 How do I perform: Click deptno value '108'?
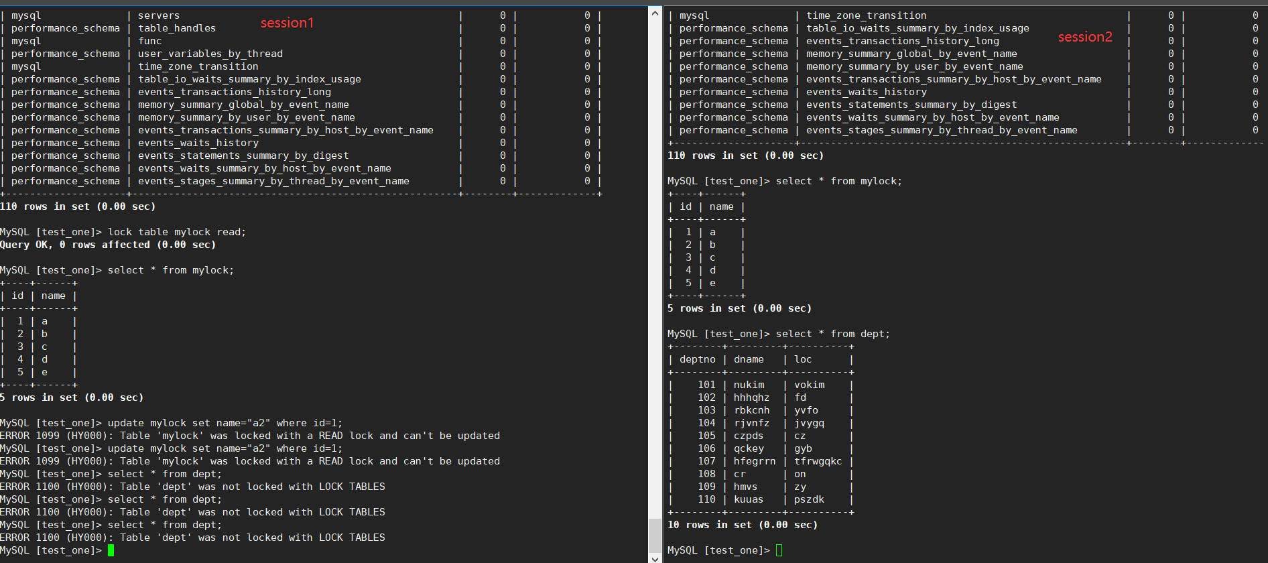click(706, 474)
